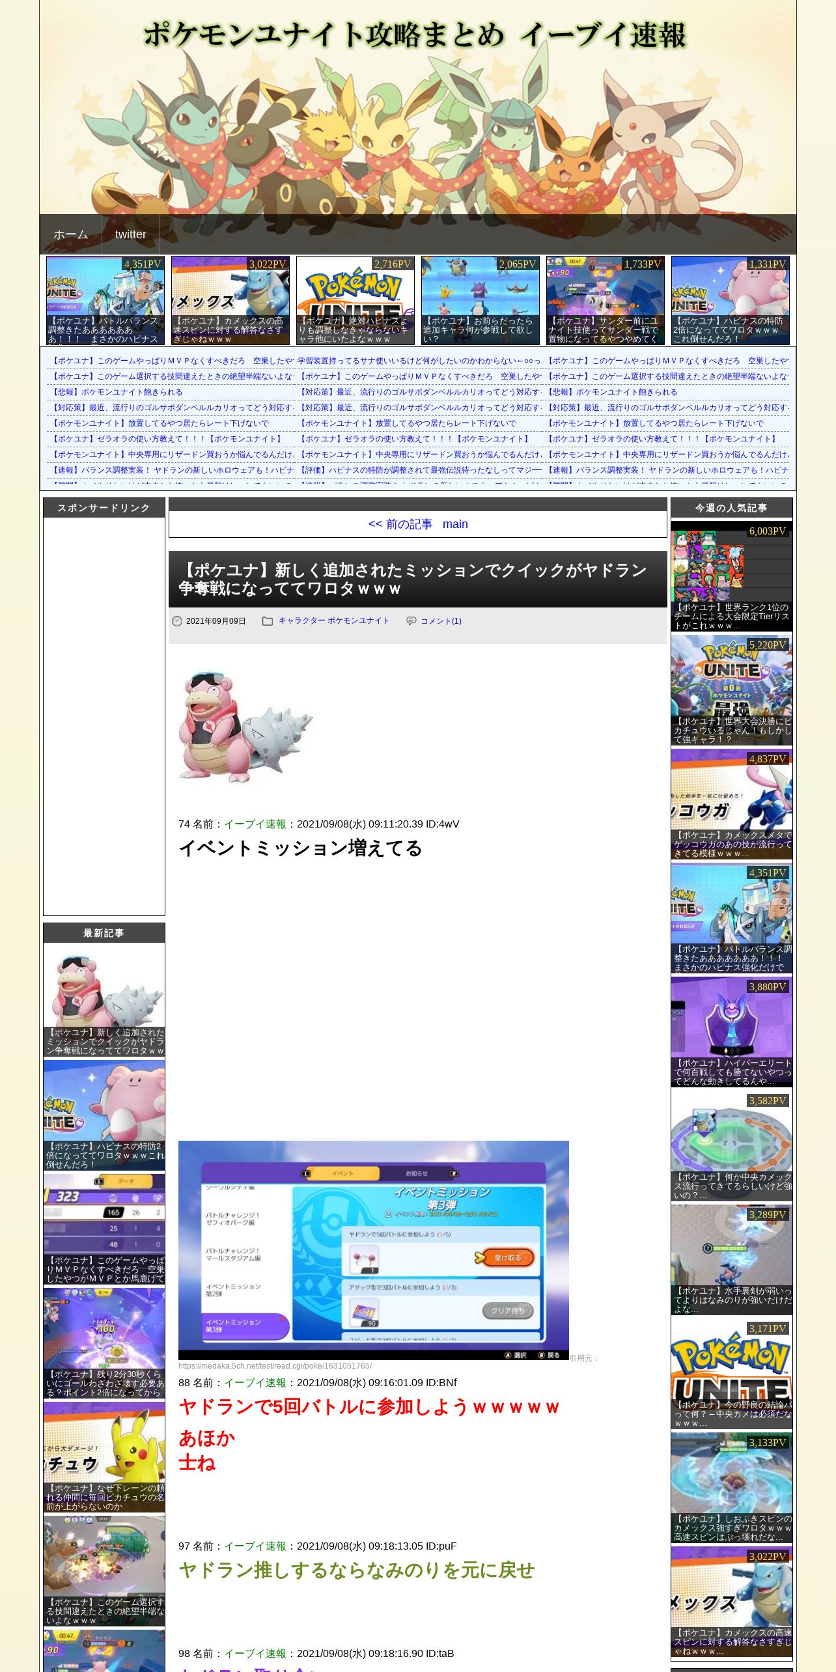
Task: Open latest article ハピナスの特防2倍
Action: 104,1115
